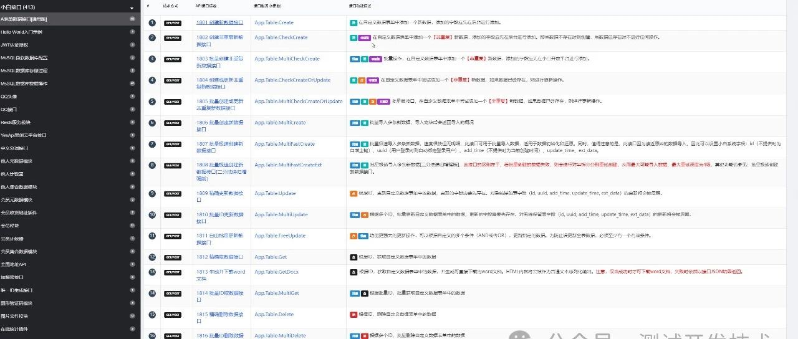The width and height of the screenshot is (798, 339).
Task: Open the App.Table.CheckCreateOrUpdate service link
Action: coord(292,80)
